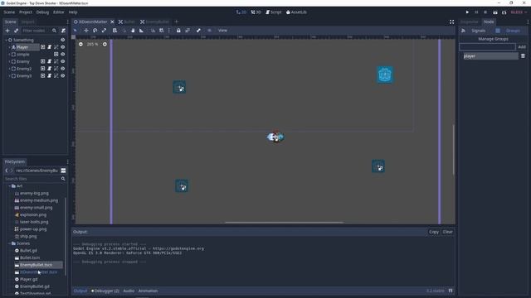This screenshot has height=298, width=531.
Task: Click the group children icon beside the lock
Action: coord(188,31)
